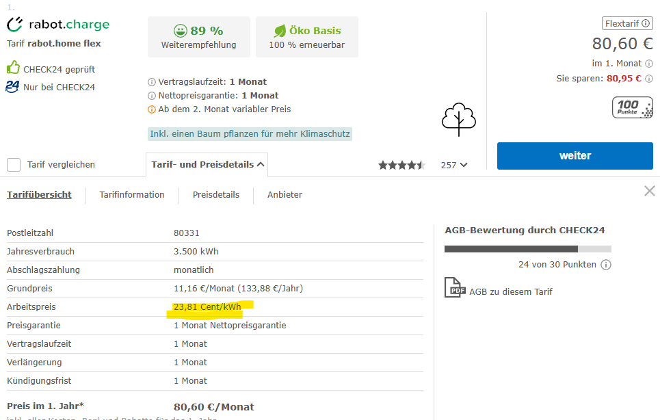Viewport: 660px width, 420px height.
Task: Click the Öko Basis 100 % erneuerbar box
Action: pyautogui.click(x=307, y=37)
